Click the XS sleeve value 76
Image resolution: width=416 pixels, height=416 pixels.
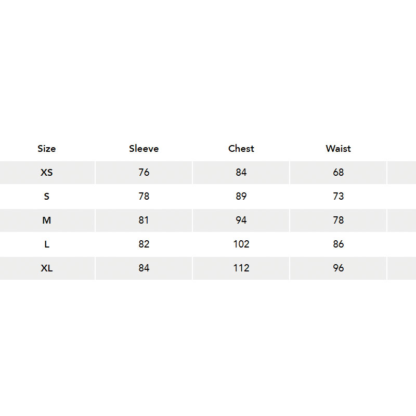(144, 173)
